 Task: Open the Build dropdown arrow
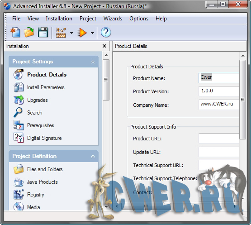(72, 33)
